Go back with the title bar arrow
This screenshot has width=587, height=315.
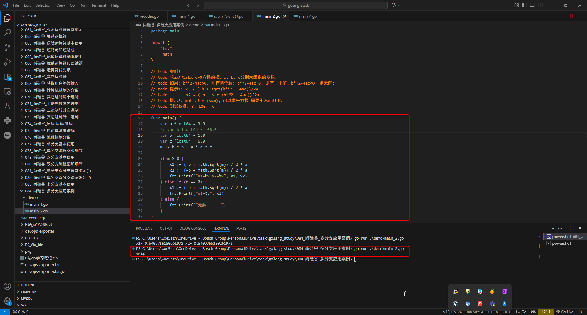point(189,5)
